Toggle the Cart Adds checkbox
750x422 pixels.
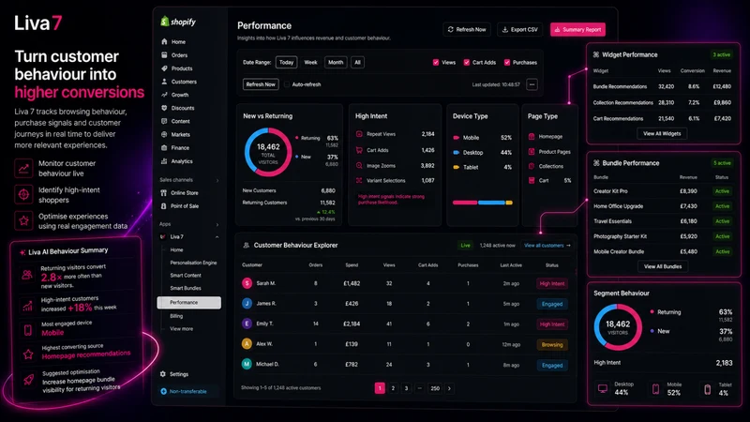[466, 62]
